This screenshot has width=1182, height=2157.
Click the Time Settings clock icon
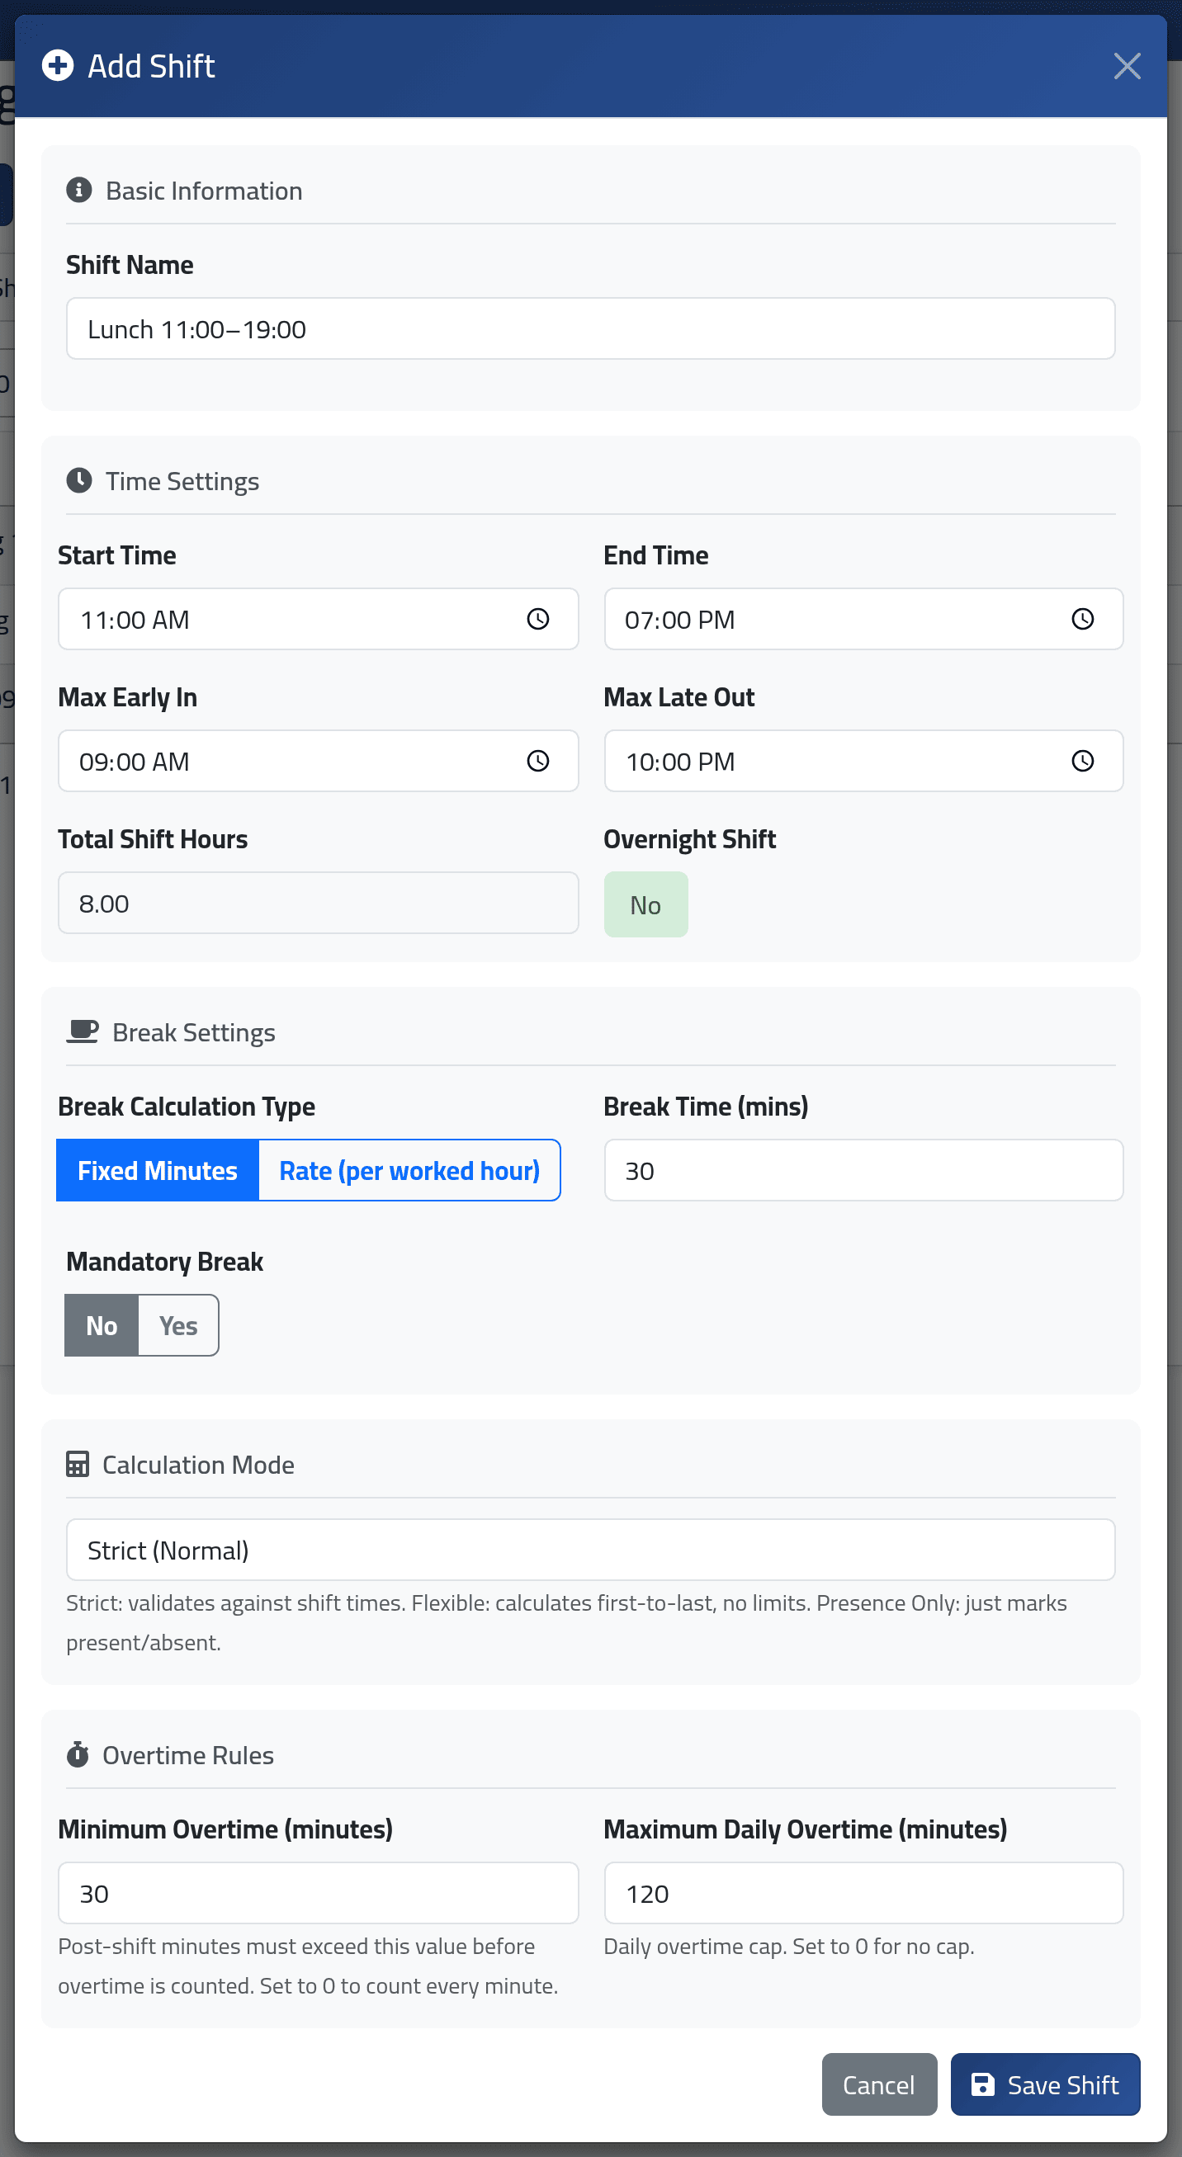click(78, 480)
